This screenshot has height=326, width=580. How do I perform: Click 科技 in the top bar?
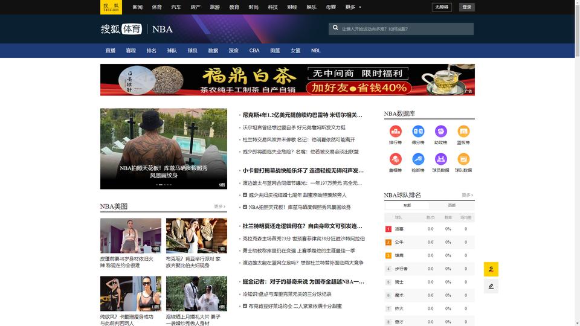(x=272, y=7)
